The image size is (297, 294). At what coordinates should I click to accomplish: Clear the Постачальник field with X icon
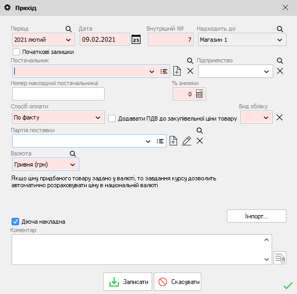[190, 71]
